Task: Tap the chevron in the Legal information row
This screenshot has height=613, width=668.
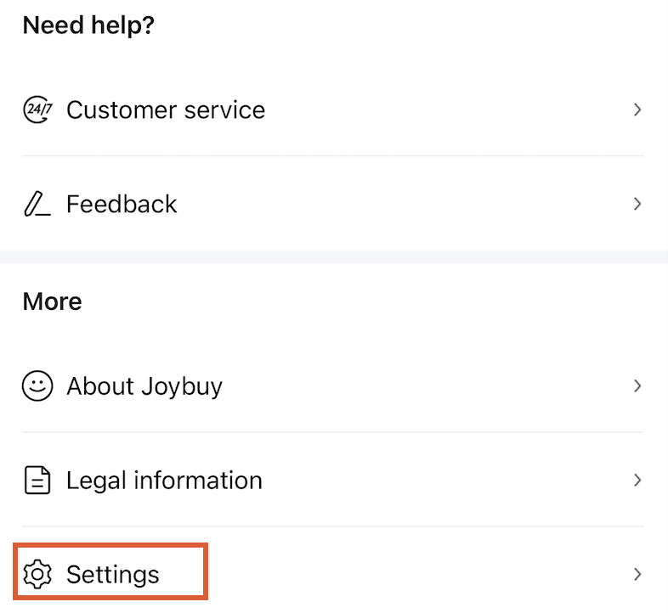Action: point(637,481)
